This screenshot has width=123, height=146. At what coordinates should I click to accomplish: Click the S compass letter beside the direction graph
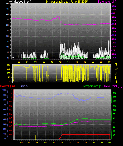click(116, 73)
